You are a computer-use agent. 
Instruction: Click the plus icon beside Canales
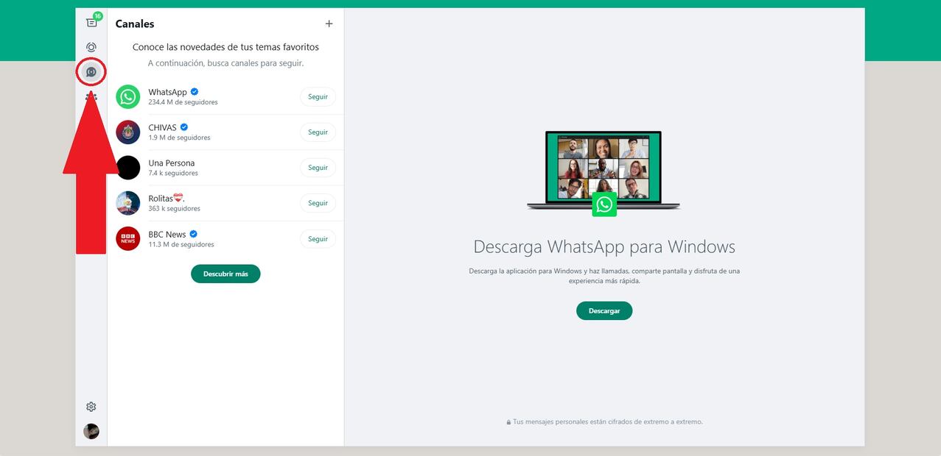329,24
